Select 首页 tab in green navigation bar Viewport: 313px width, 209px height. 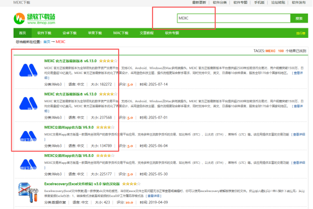coord(23,33)
